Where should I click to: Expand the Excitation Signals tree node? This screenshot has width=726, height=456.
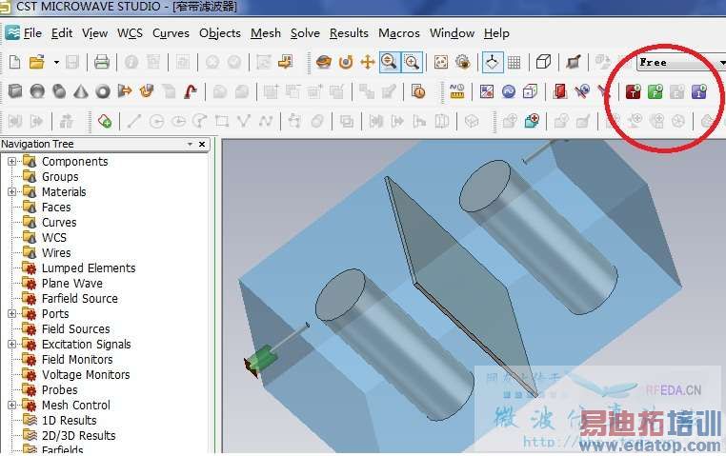(x=12, y=344)
